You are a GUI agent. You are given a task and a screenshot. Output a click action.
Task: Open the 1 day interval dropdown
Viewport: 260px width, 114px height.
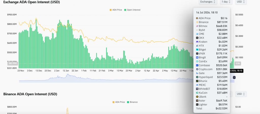click(226, 2)
